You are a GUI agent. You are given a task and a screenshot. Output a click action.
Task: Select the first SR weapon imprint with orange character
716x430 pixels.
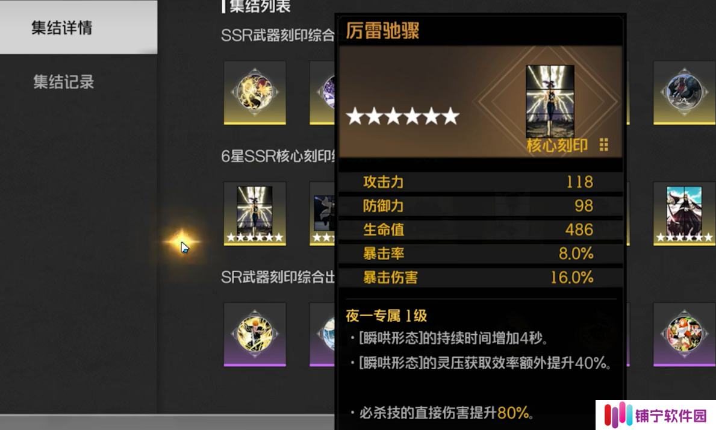pos(255,334)
